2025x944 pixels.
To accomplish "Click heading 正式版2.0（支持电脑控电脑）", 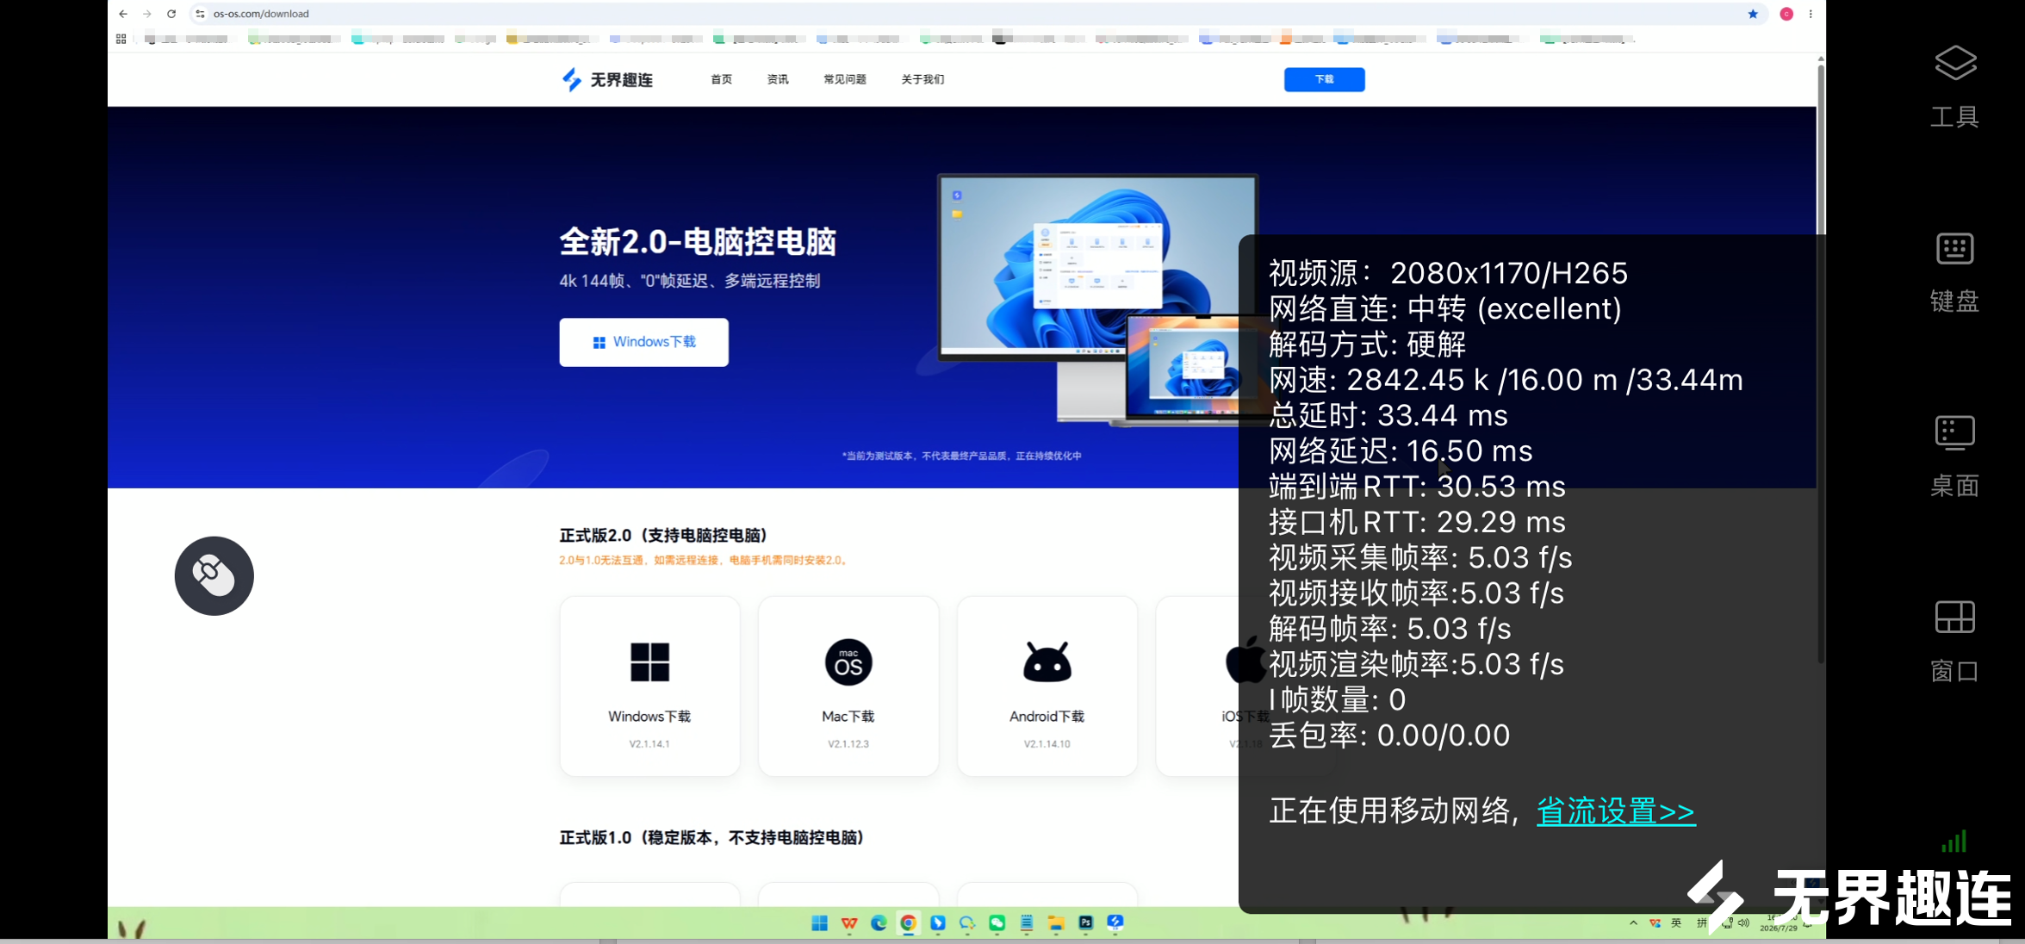I will click(663, 535).
